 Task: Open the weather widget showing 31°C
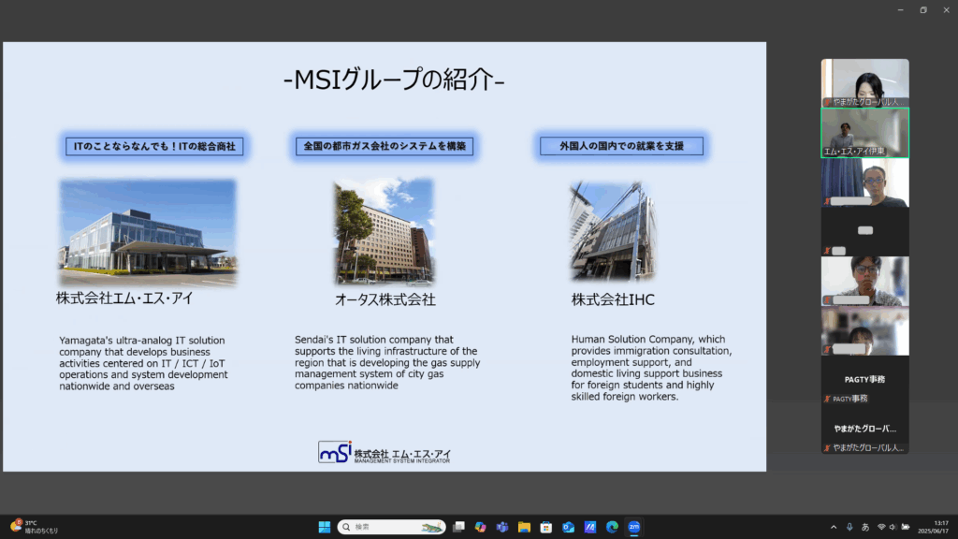[35, 527]
